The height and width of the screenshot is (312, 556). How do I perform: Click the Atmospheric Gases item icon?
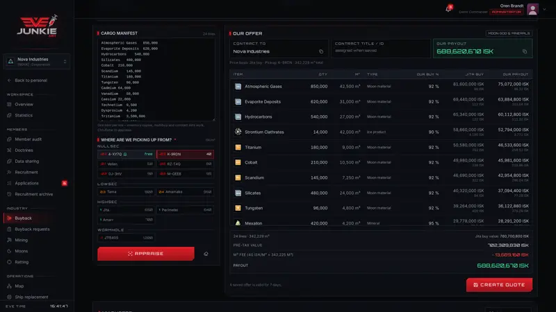(238, 86)
